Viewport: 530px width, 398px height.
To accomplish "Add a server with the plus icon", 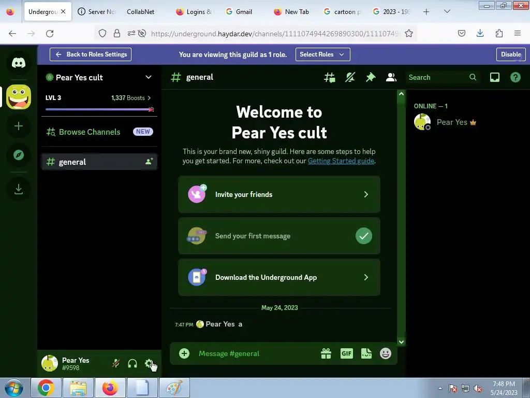I will pos(19,126).
